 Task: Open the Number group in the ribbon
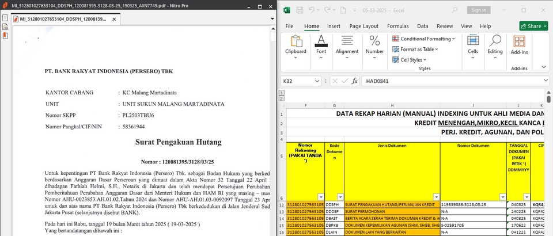(374, 48)
